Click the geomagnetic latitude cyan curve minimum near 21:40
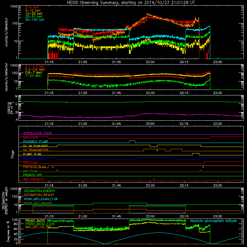247x247 pixels. tap(105, 244)
